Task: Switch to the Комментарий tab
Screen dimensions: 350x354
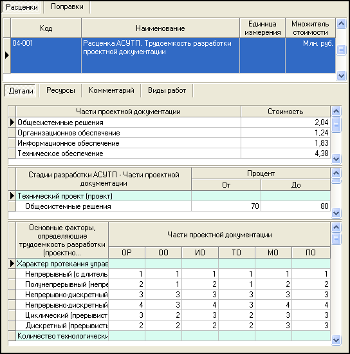Action: point(111,90)
